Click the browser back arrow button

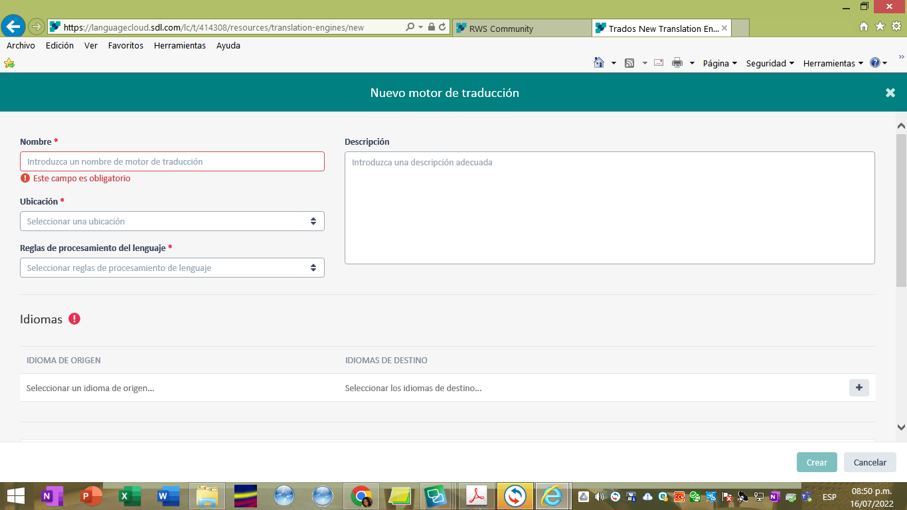click(x=13, y=27)
